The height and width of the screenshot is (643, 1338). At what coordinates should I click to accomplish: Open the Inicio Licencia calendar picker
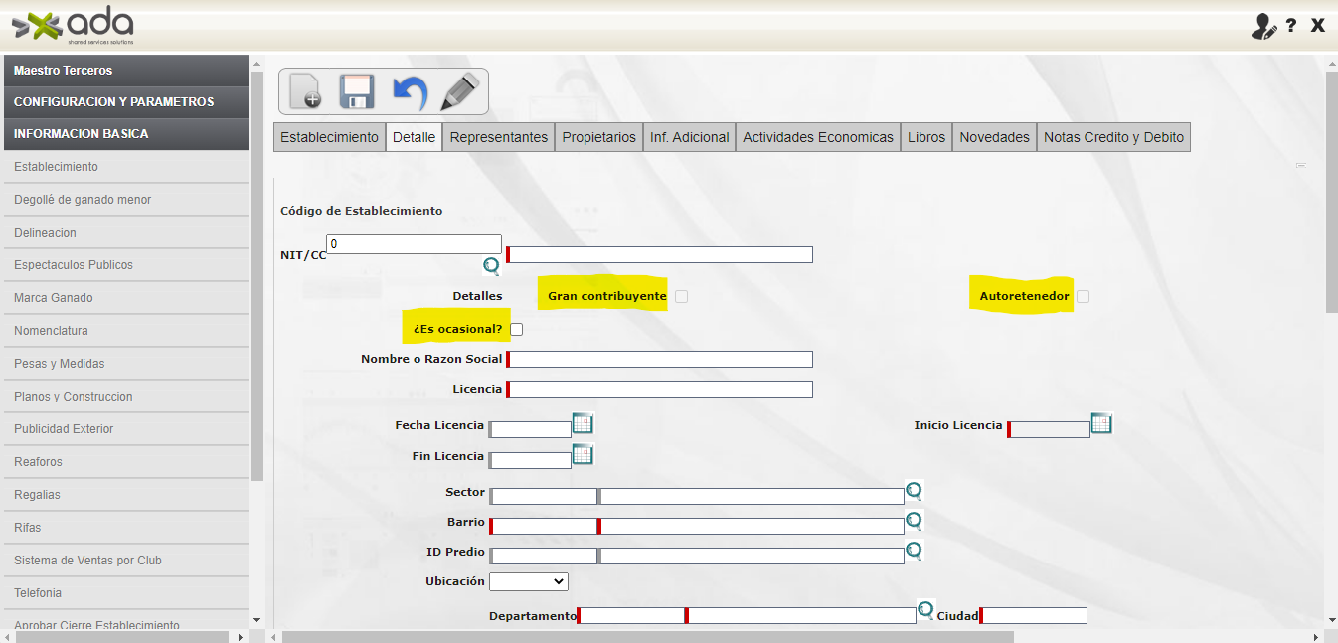click(x=1101, y=424)
